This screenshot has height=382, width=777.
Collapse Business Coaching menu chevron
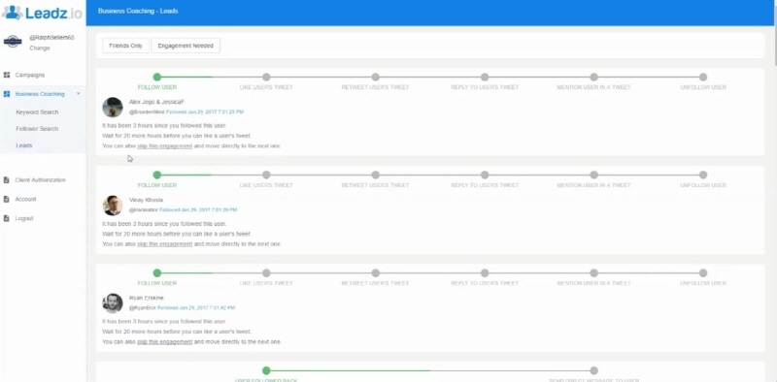(x=79, y=93)
